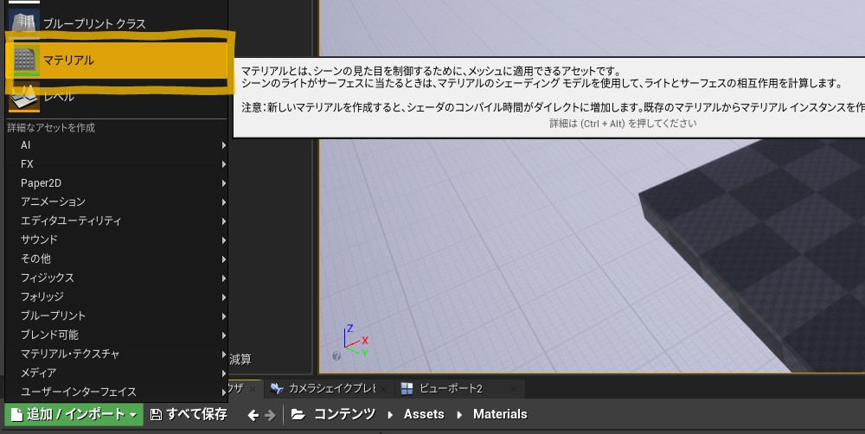This screenshot has width=865, height=434.
Task: Click the camera shake tab icon
Action: click(277, 388)
